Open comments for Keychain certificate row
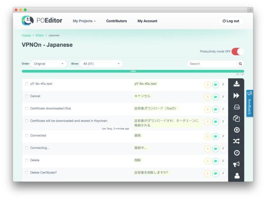This screenshot has width=266, height=200. click(215, 122)
